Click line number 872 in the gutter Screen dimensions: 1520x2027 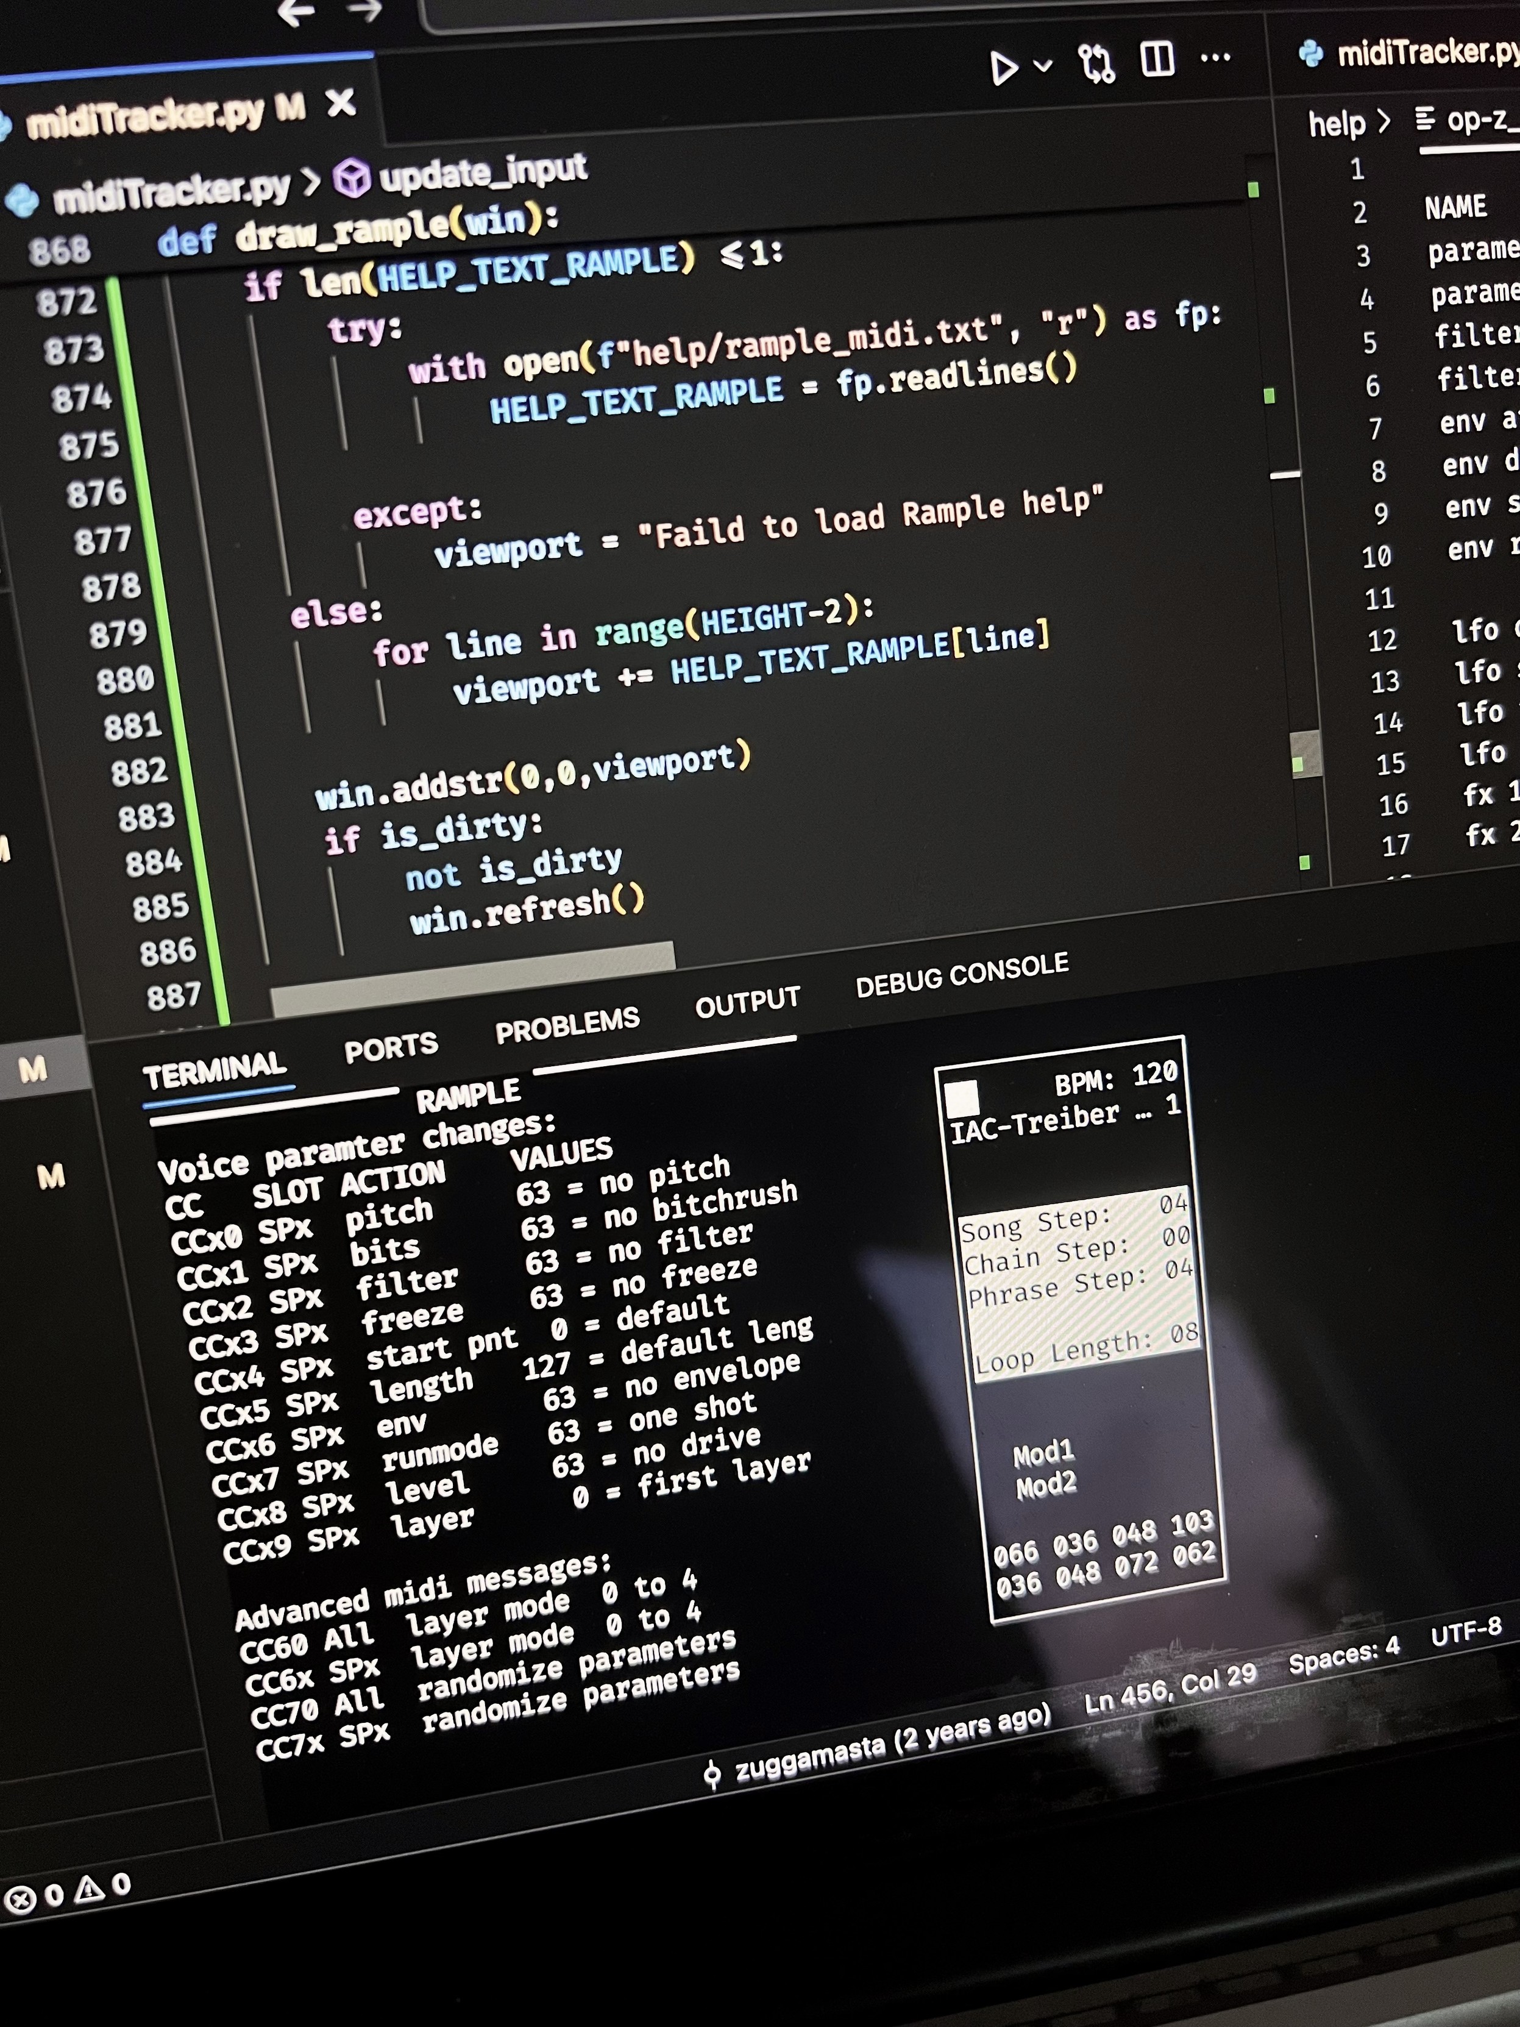[x=67, y=302]
